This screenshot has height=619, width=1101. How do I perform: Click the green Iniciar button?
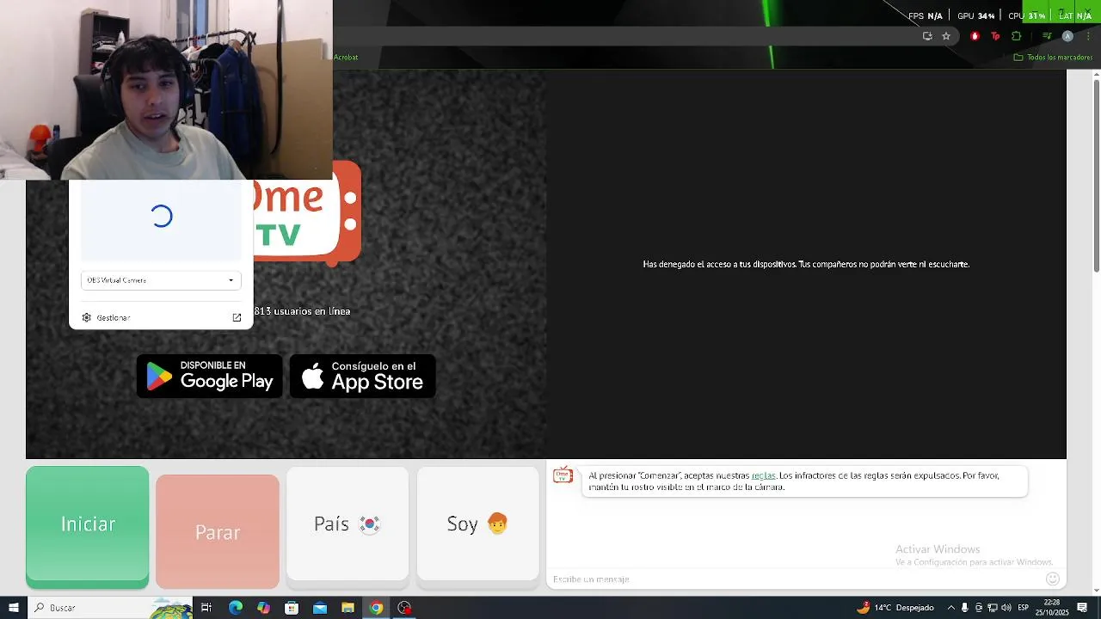[87, 527]
